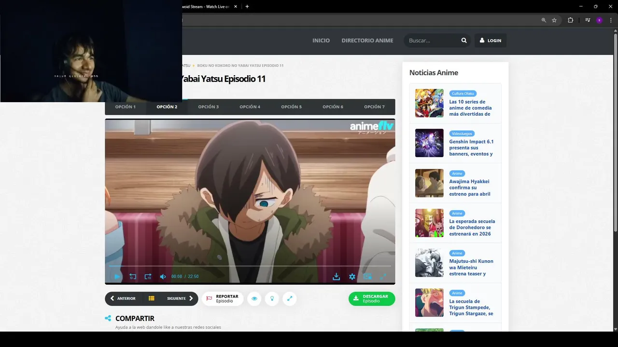Click the Anime tag above Awajima Hyakkei
Viewport: 618px width, 347px height.
point(457,173)
